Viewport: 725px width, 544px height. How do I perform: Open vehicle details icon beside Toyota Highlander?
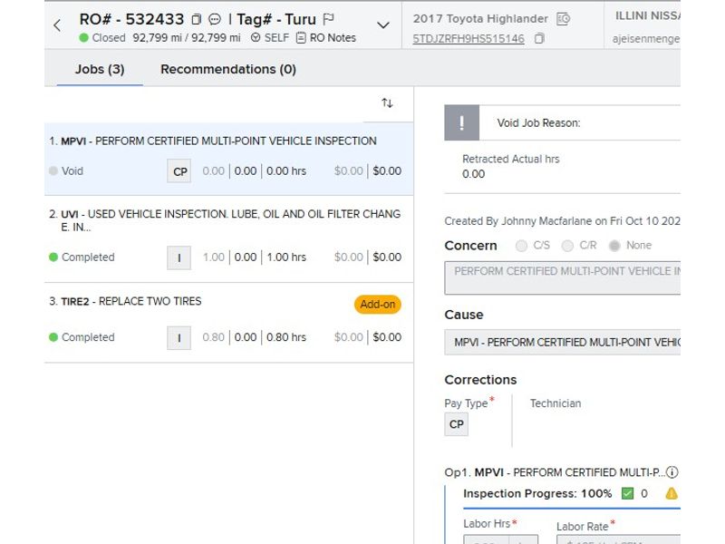pos(563,19)
